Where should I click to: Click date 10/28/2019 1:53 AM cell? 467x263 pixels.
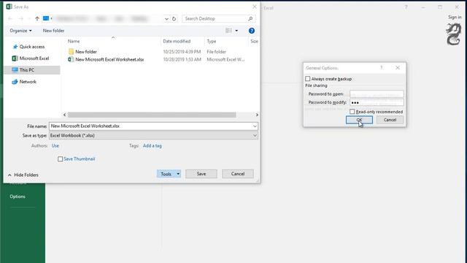[182, 60]
